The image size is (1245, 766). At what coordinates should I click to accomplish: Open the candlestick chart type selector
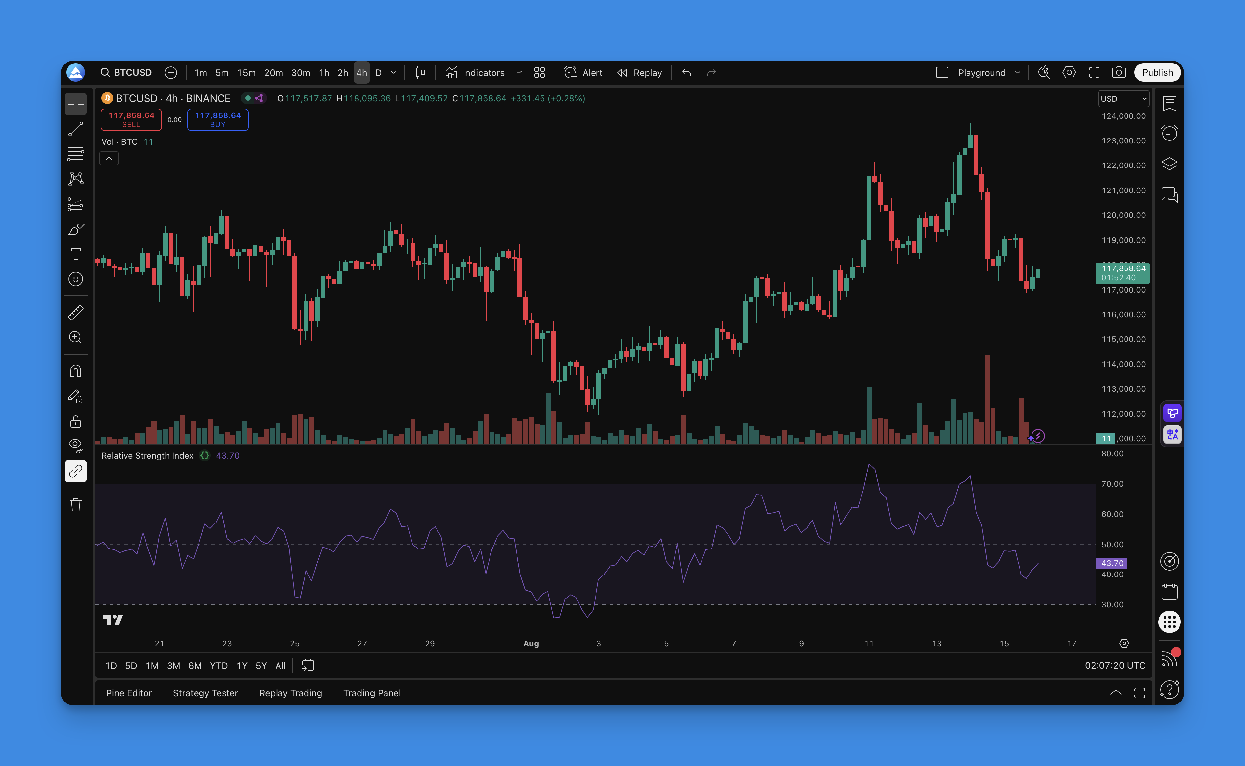pos(420,72)
